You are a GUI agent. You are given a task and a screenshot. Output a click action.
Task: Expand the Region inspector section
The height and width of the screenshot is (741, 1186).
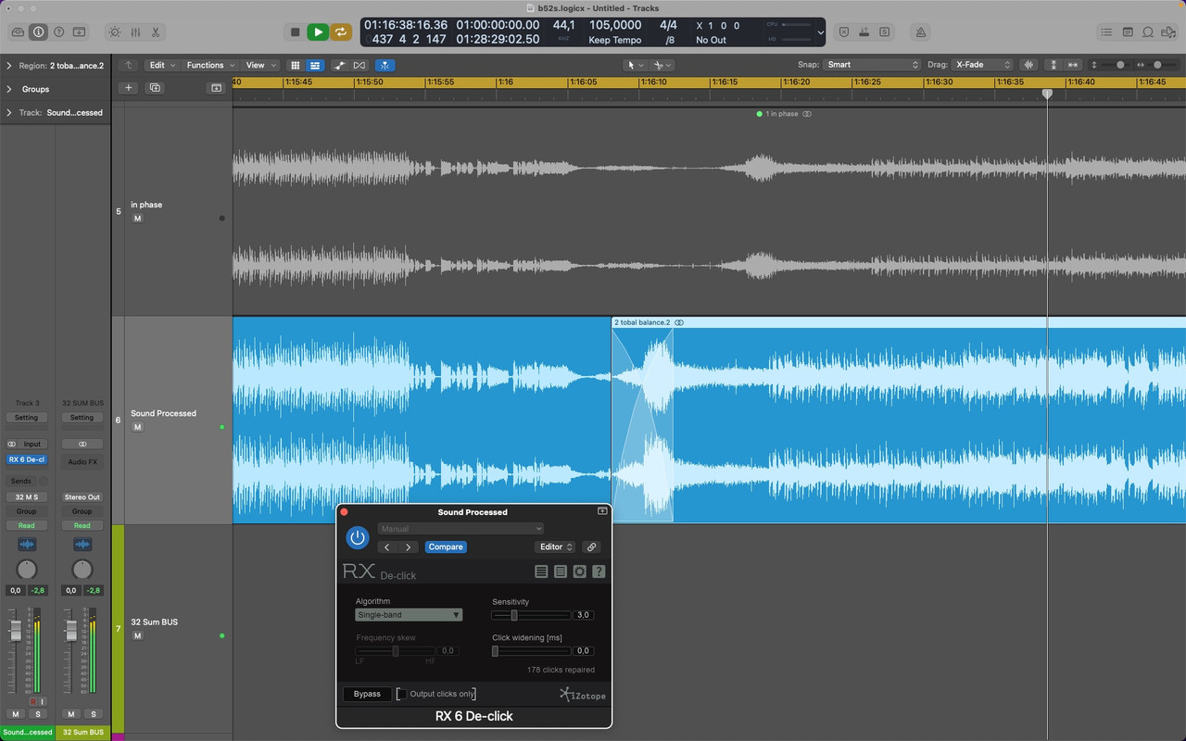coord(9,66)
